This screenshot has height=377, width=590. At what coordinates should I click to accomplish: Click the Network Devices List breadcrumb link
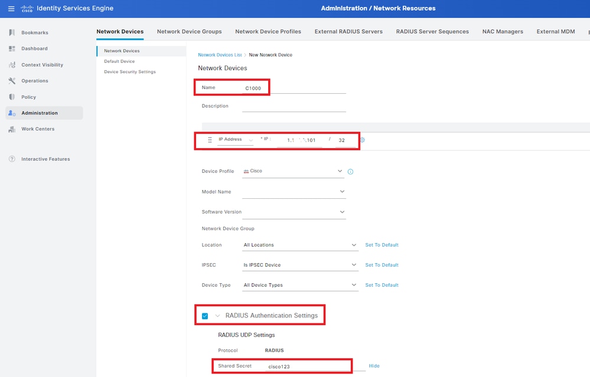point(220,55)
